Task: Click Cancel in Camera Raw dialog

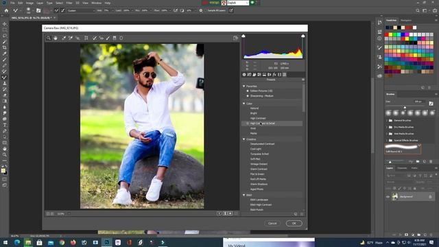Action: coord(272,223)
